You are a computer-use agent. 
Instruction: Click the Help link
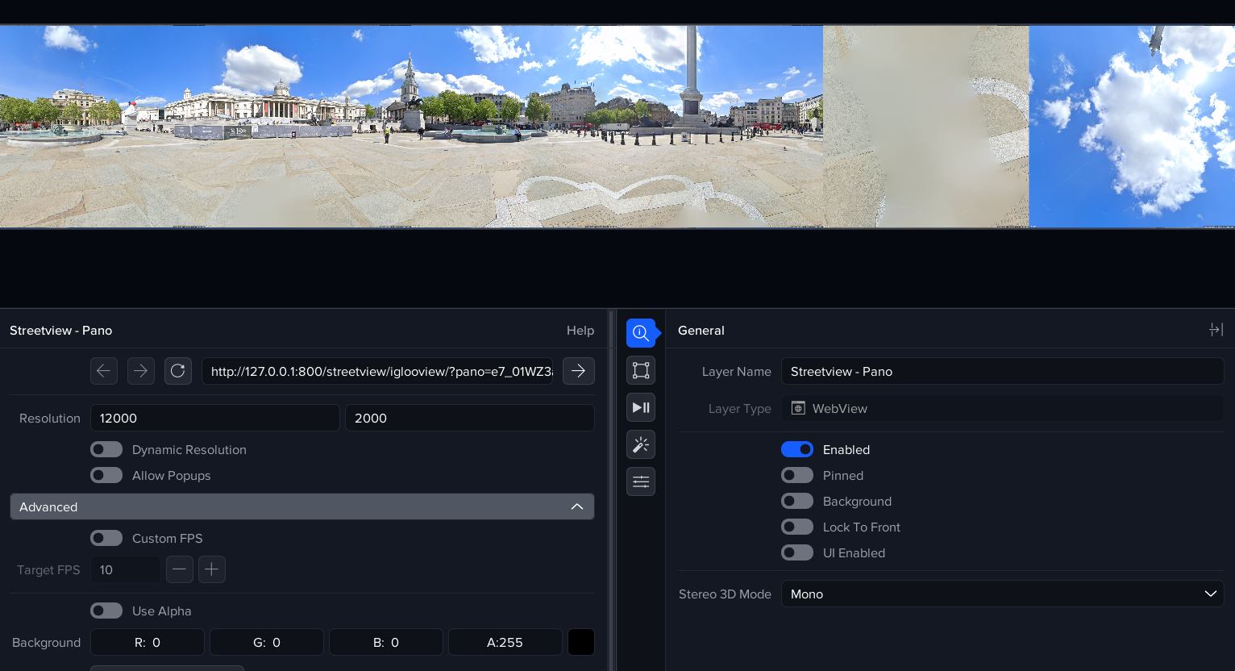point(580,331)
